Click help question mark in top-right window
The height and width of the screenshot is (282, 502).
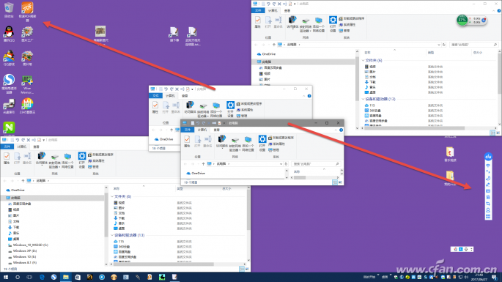(x=499, y=10)
